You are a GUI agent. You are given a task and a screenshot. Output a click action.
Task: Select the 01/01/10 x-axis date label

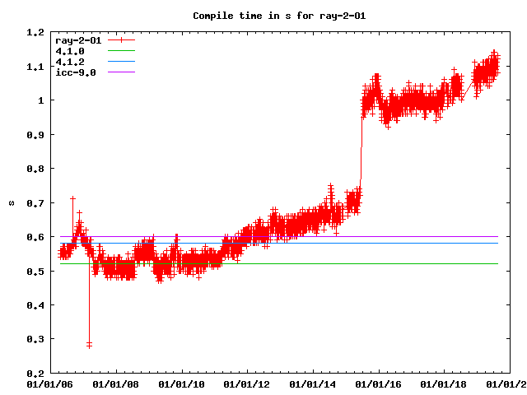[181, 383]
